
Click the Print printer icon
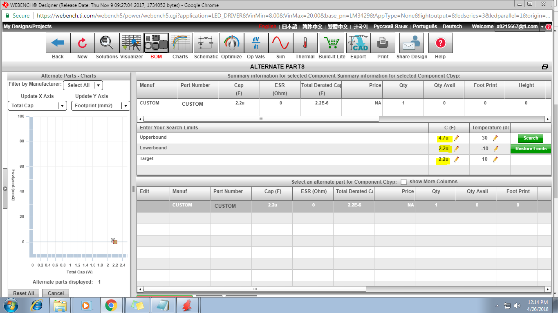tap(383, 43)
